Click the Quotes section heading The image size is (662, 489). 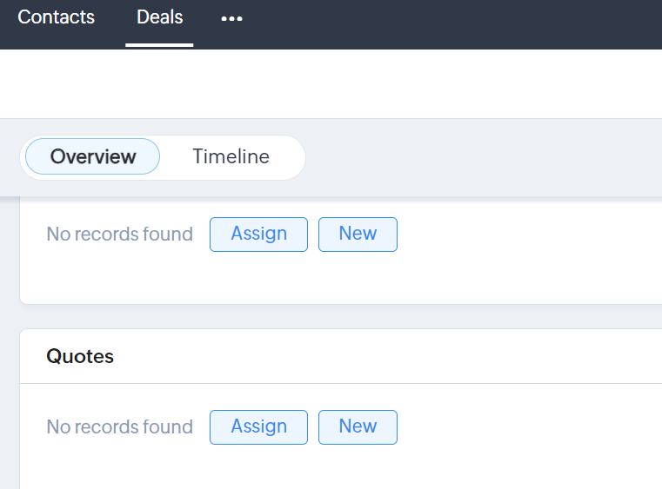click(80, 356)
